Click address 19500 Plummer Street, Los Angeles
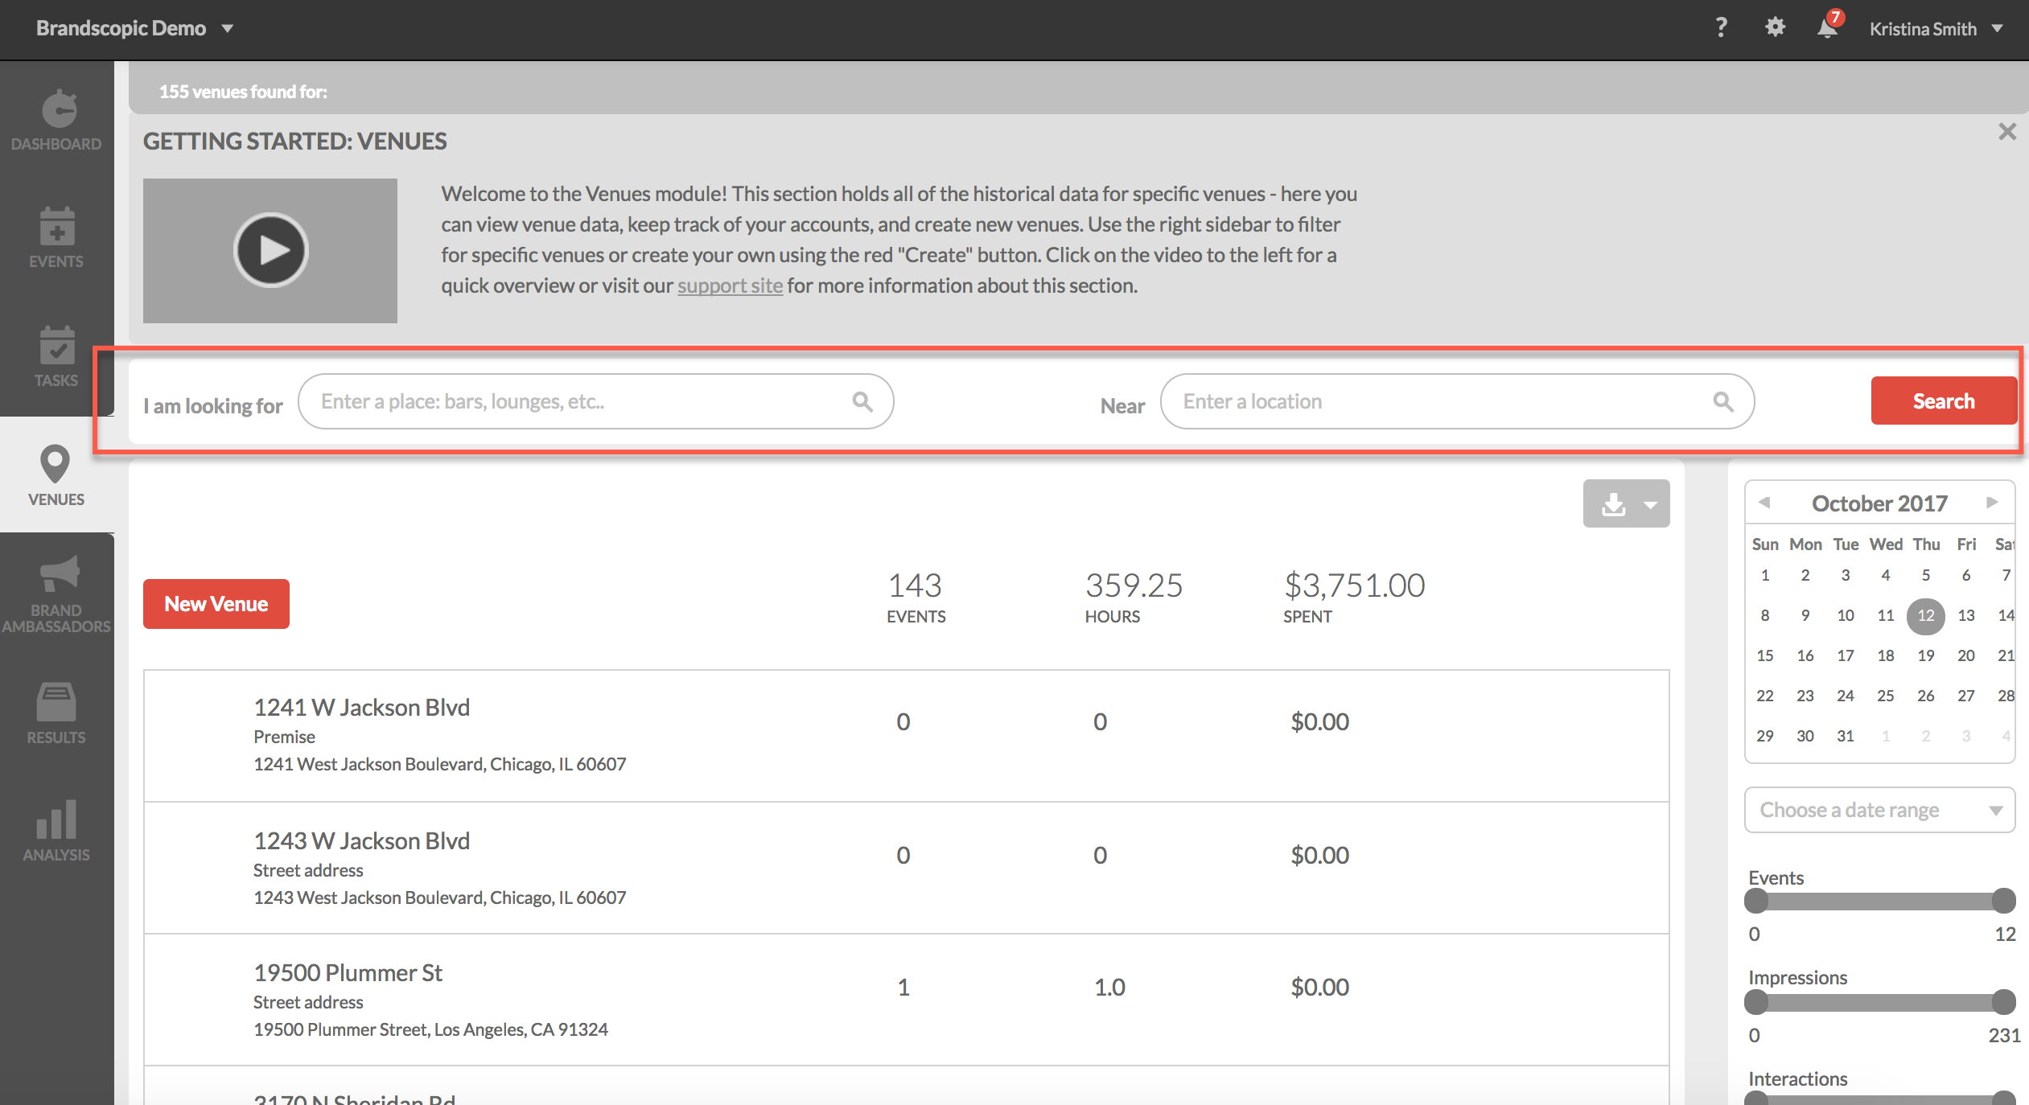This screenshot has width=2029, height=1105. (430, 1029)
